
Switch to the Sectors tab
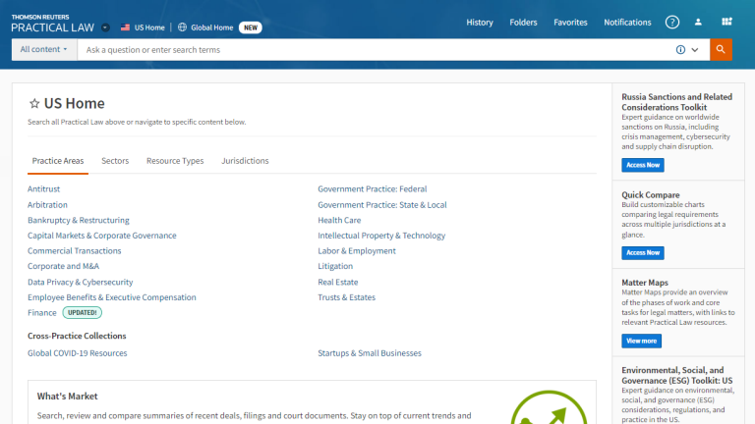point(115,161)
